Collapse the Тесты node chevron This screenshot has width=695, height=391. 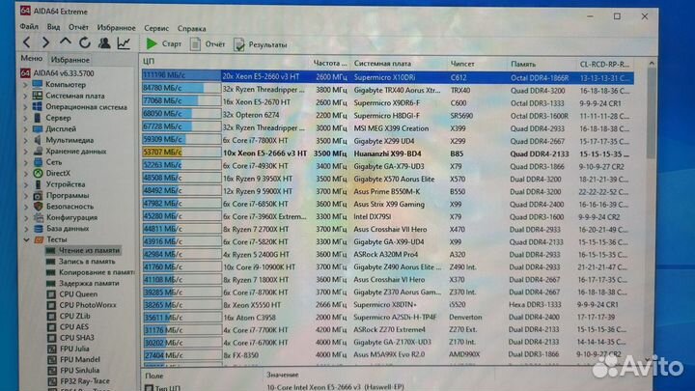(26, 239)
